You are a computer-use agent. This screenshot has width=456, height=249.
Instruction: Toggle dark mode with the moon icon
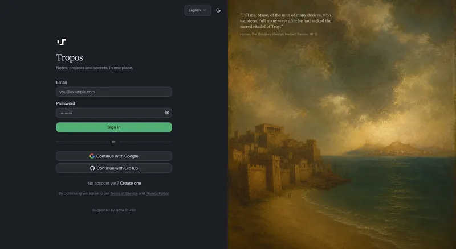coord(218,10)
